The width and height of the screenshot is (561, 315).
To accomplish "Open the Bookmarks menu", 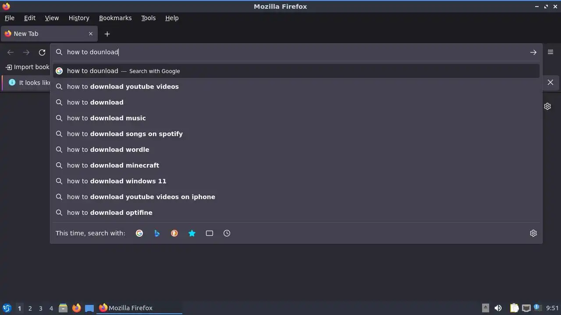I will [x=115, y=18].
